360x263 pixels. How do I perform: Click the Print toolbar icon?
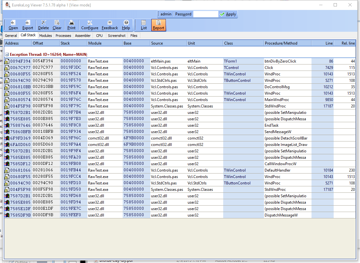[71, 25]
